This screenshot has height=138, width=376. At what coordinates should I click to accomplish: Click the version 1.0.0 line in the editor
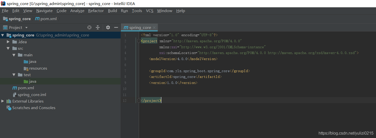(173, 83)
